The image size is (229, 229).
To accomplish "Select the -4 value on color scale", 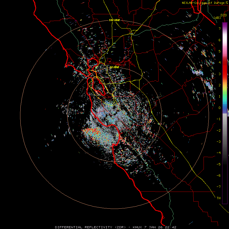I will 219,153.
